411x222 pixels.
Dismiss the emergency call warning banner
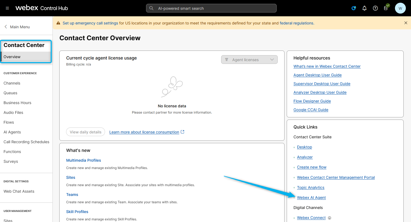tap(406, 23)
